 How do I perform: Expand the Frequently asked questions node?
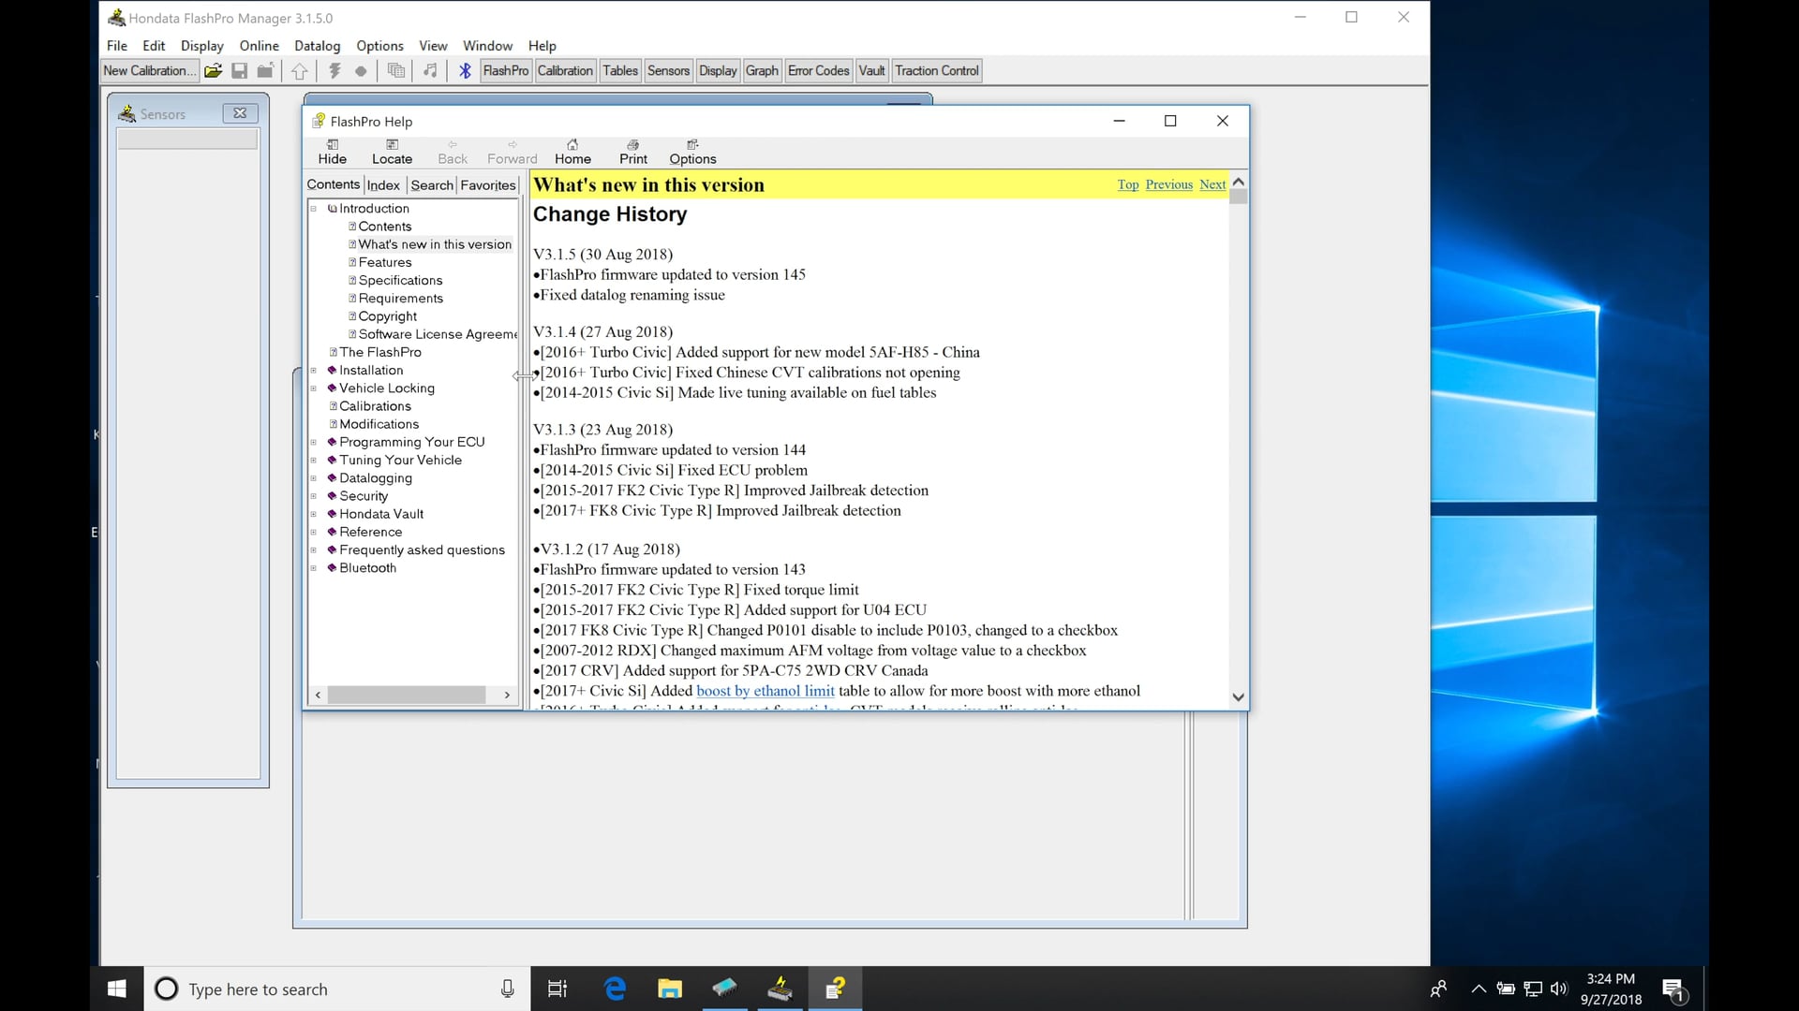point(314,549)
